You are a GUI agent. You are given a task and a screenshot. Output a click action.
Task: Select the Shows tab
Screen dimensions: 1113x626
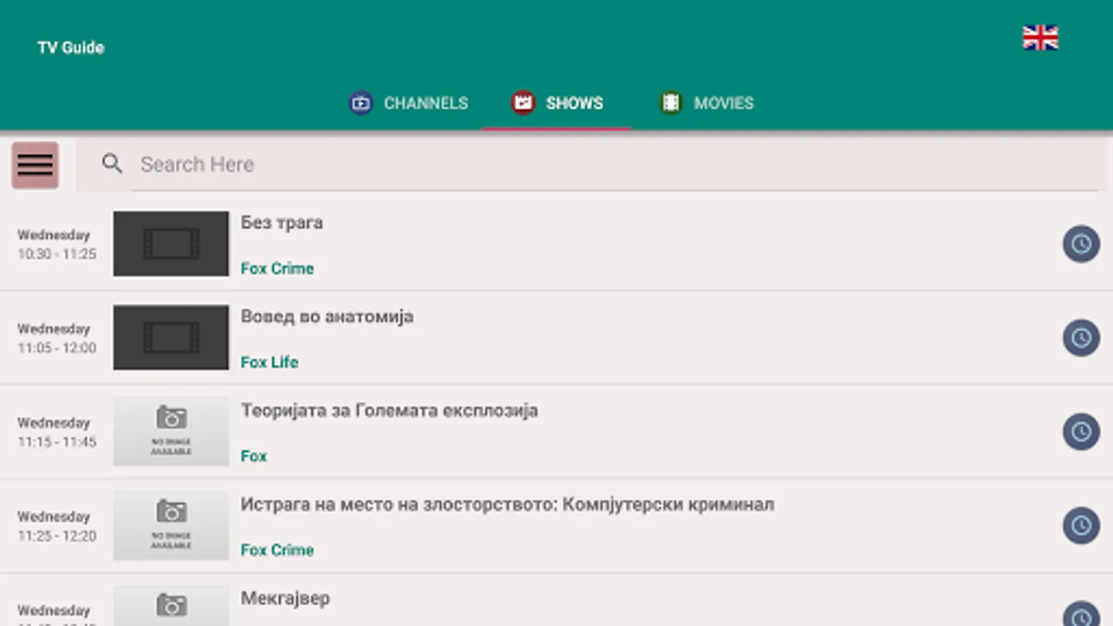point(557,103)
